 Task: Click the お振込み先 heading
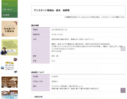click(x=38, y=97)
